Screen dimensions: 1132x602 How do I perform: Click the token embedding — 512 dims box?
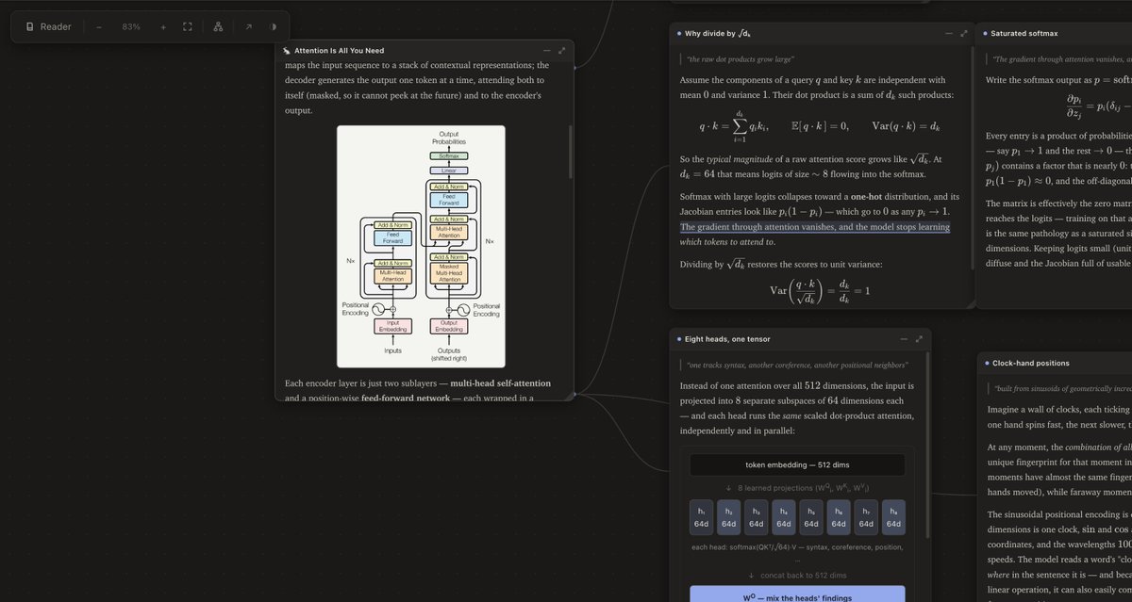click(x=797, y=464)
